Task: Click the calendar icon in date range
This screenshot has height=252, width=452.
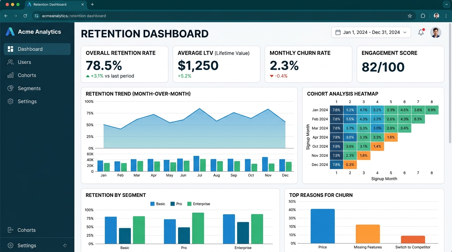Action: pos(338,32)
